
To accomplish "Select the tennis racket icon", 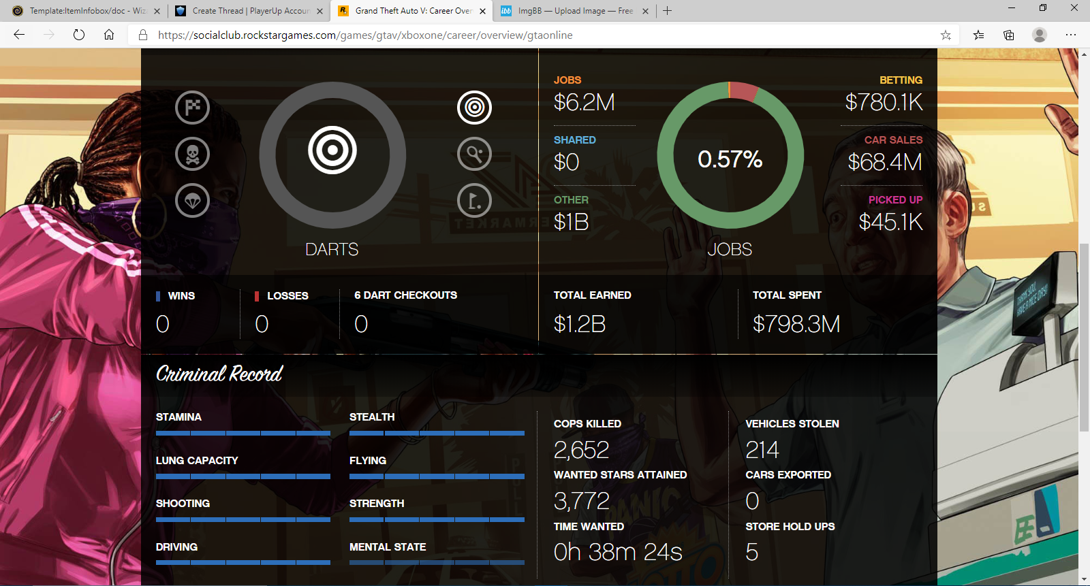I will [x=474, y=154].
